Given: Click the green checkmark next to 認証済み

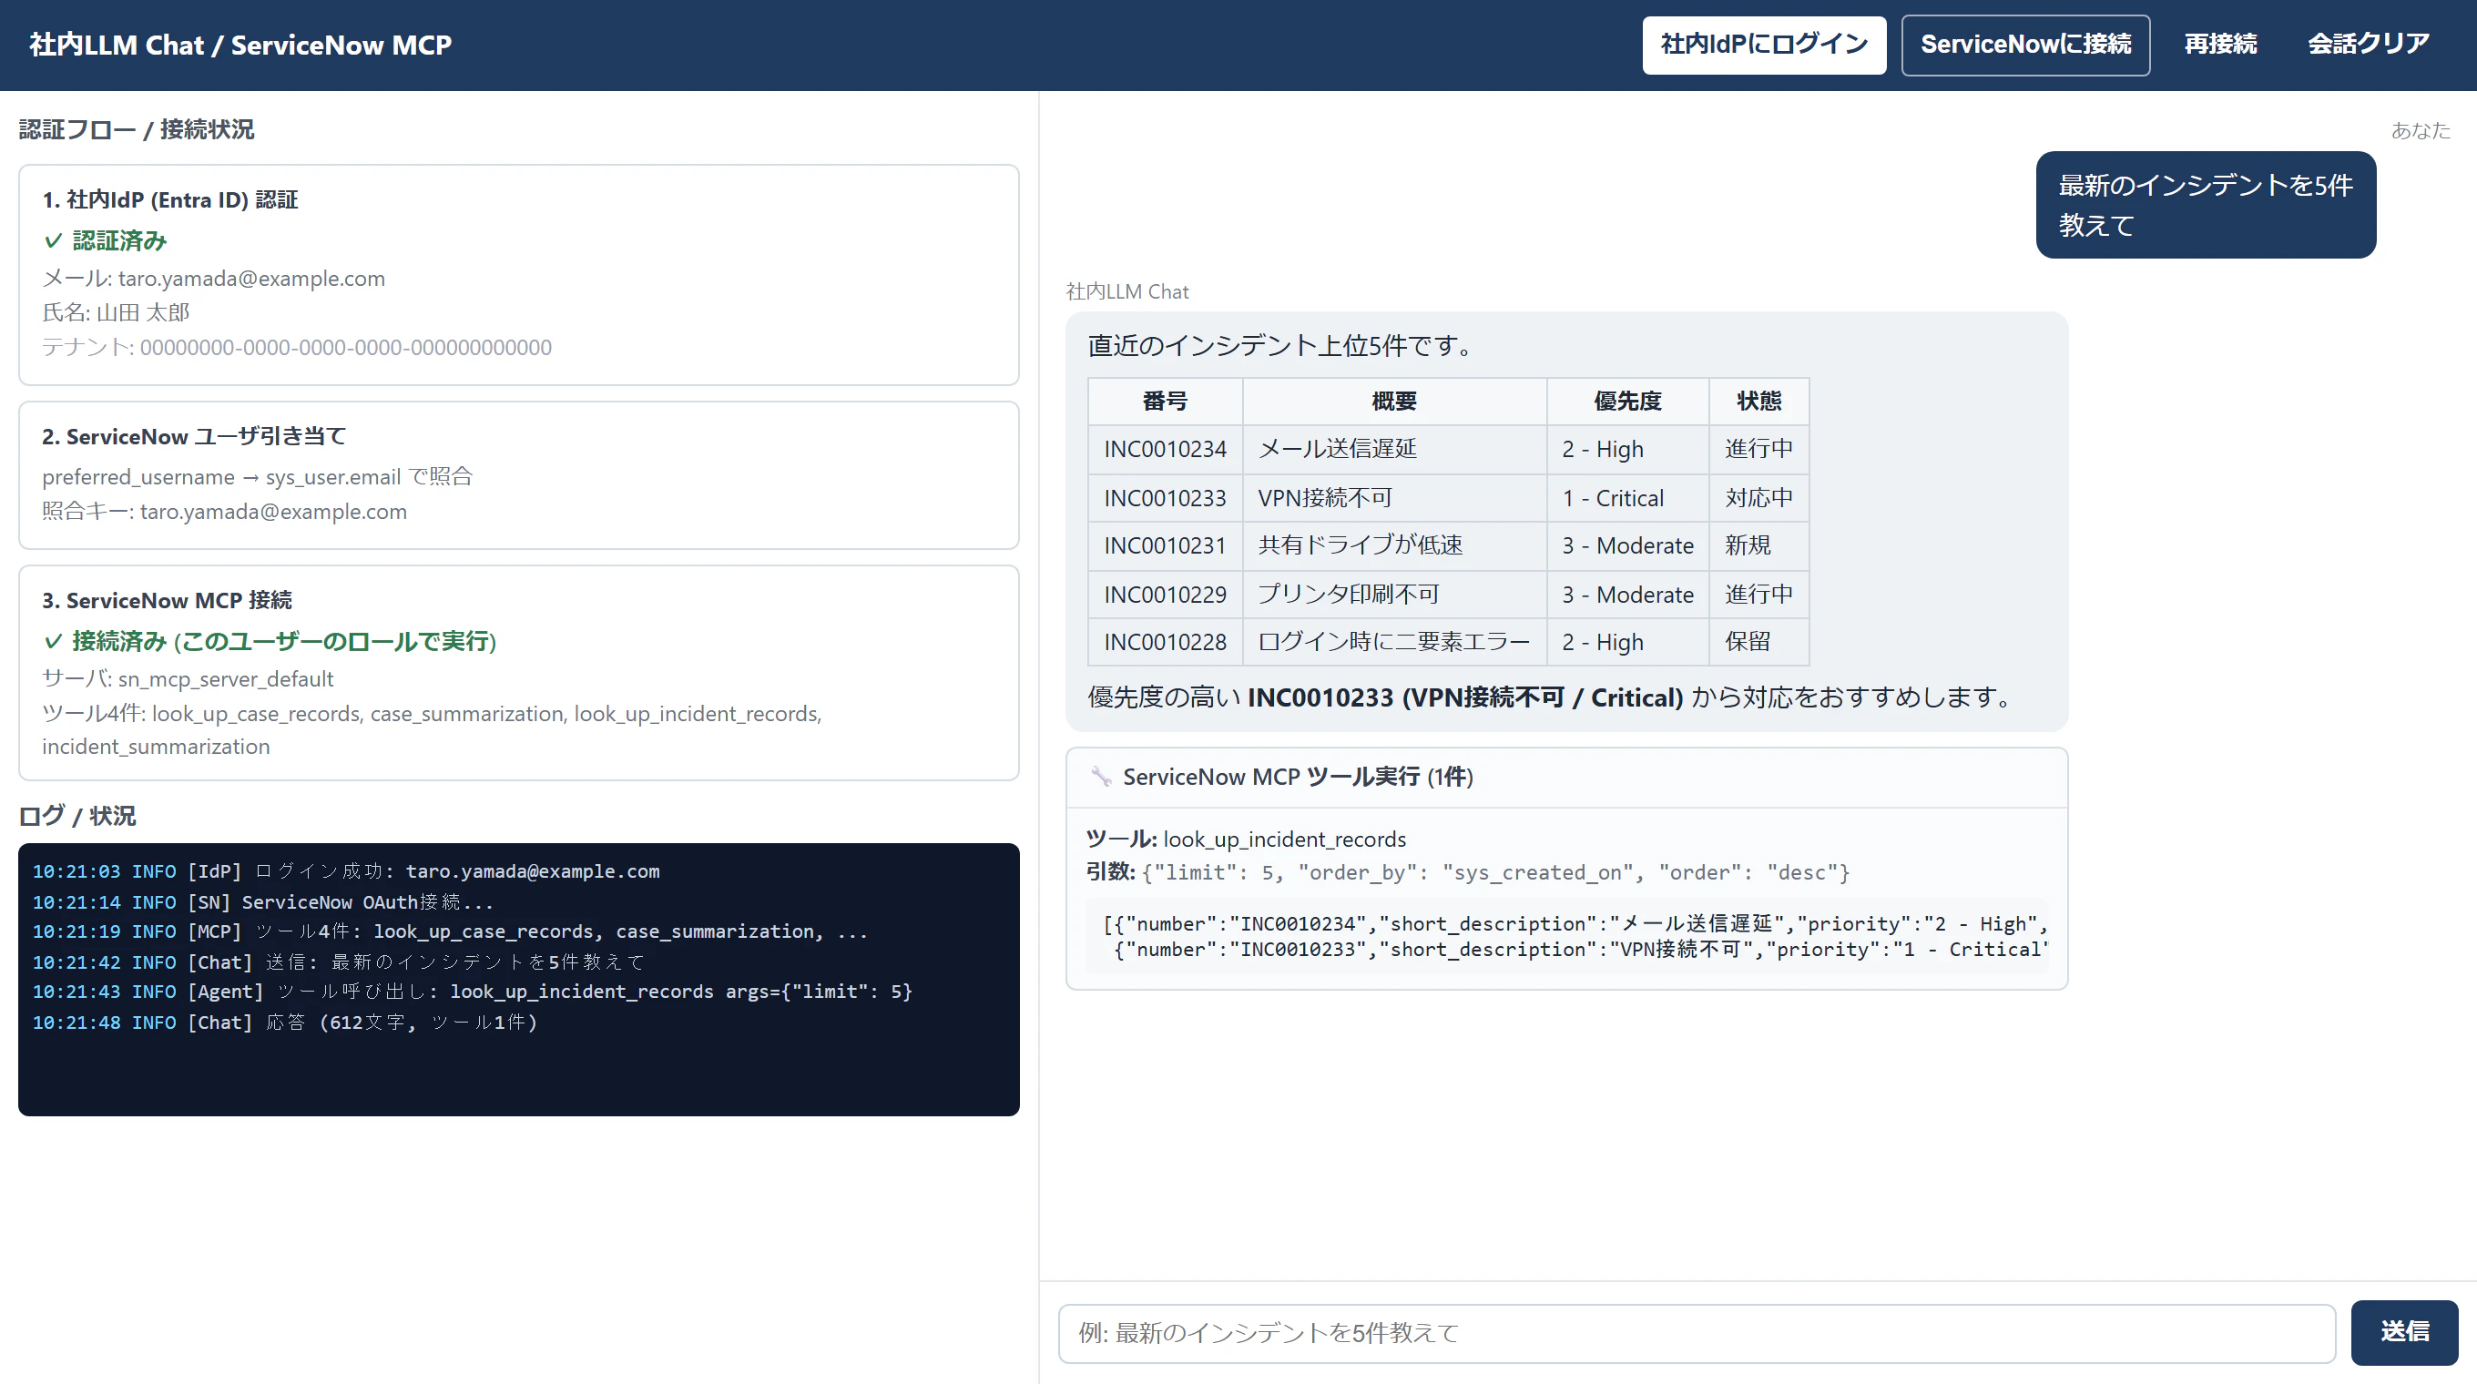Looking at the screenshot, I should pos(54,240).
